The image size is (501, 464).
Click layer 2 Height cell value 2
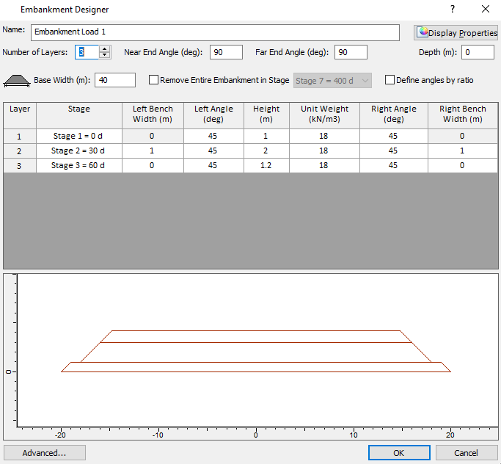pos(266,151)
